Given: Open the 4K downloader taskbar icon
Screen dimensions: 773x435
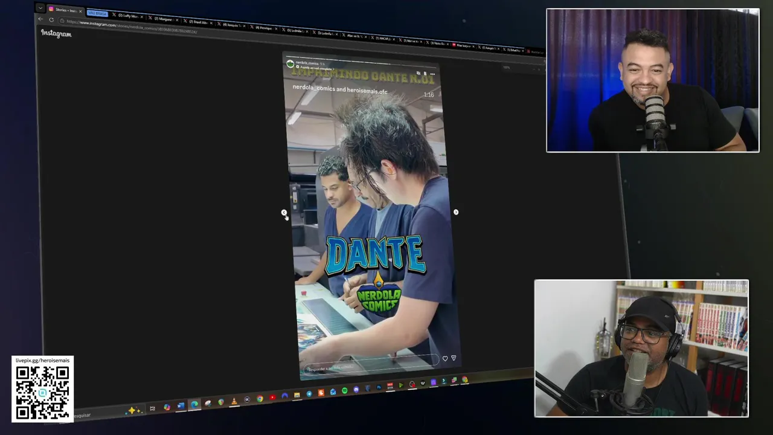Looking at the screenshot, I should point(247,399).
